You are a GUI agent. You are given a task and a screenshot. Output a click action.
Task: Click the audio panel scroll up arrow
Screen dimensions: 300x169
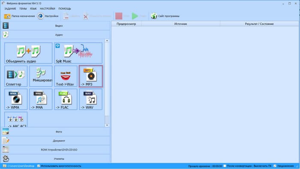[x=107, y=41]
